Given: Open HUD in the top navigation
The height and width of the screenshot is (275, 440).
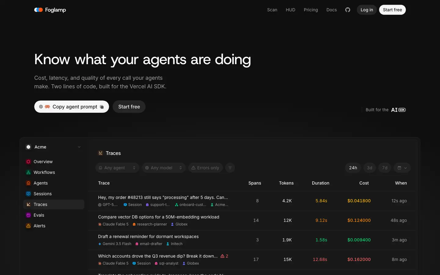Looking at the screenshot, I should click(291, 10).
